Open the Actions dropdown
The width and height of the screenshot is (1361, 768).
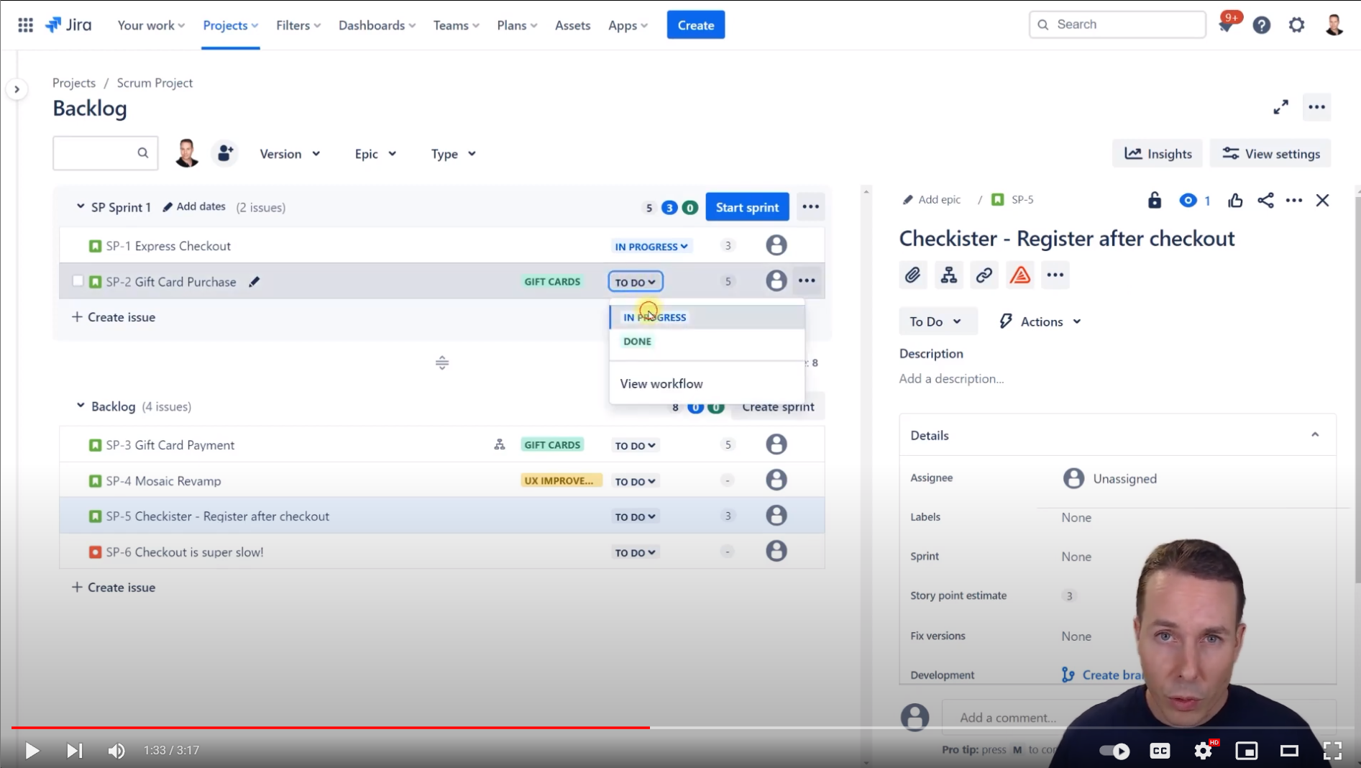(1040, 321)
